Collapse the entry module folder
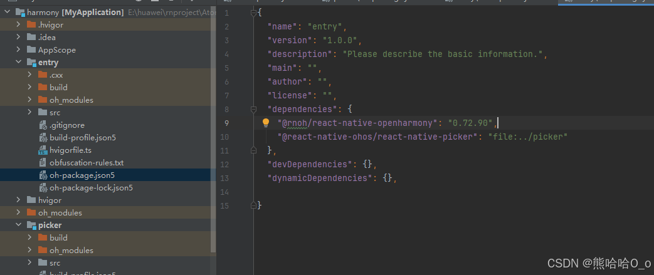This screenshot has height=275, width=654. pos(18,62)
